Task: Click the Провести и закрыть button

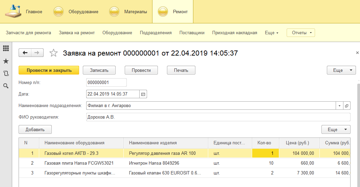Action: click(49, 70)
